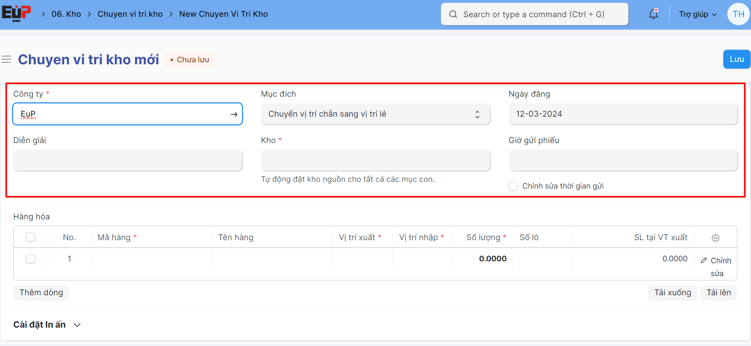This screenshot has height=346, width=751.
Task: Click the pencil Chỉnh sửa row icon
Action: pyautogui.click(x=704, y=260)
